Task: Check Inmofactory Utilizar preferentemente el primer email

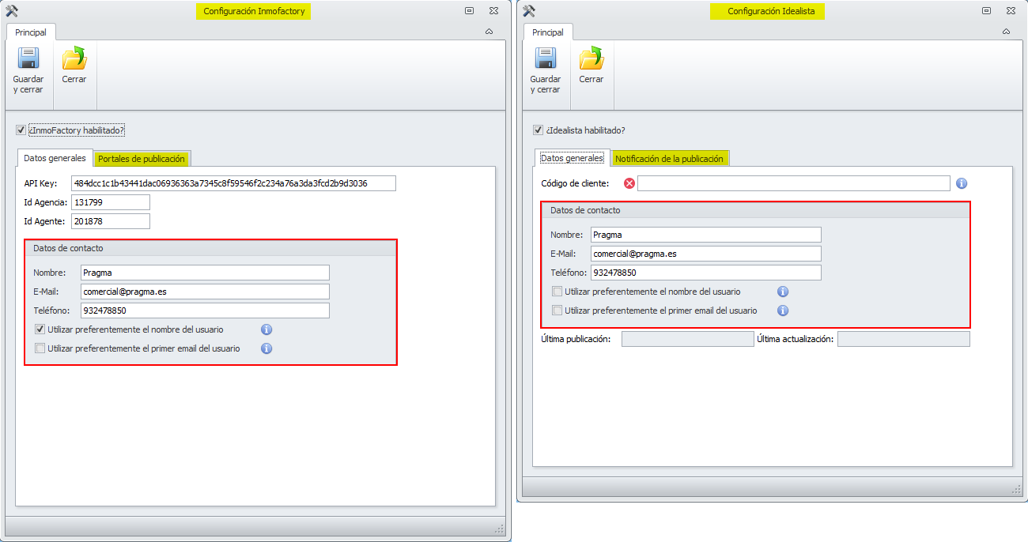Action: coord(40,348)
